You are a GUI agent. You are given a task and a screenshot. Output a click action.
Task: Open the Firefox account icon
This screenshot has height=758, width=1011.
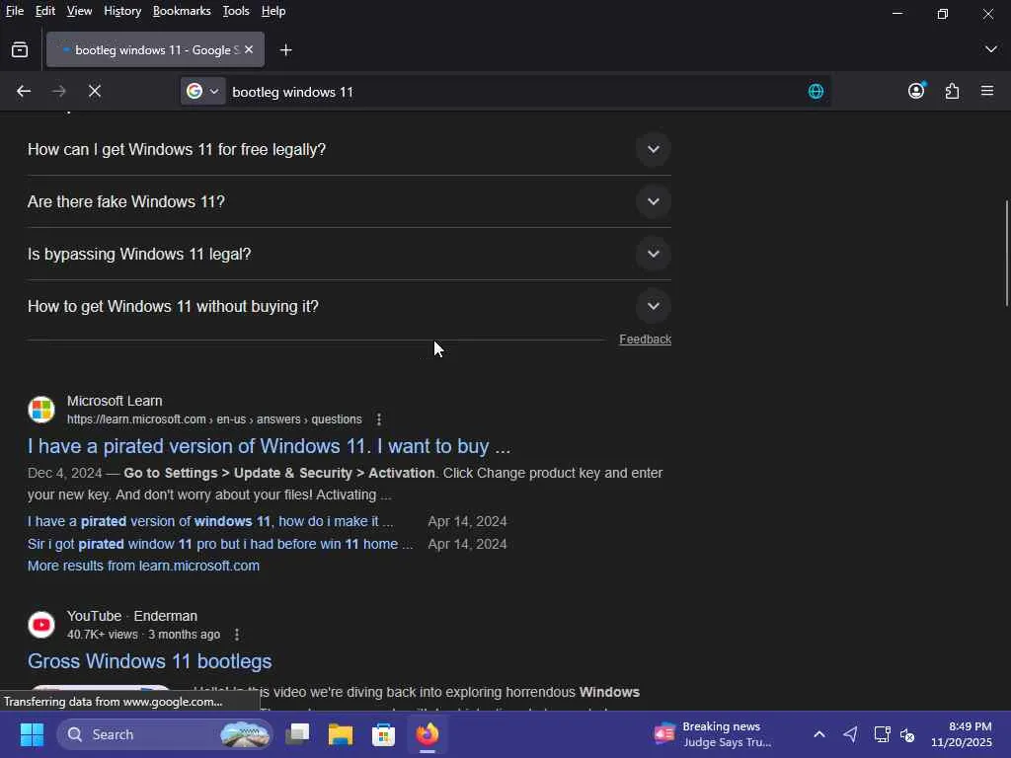coord(916,91)
